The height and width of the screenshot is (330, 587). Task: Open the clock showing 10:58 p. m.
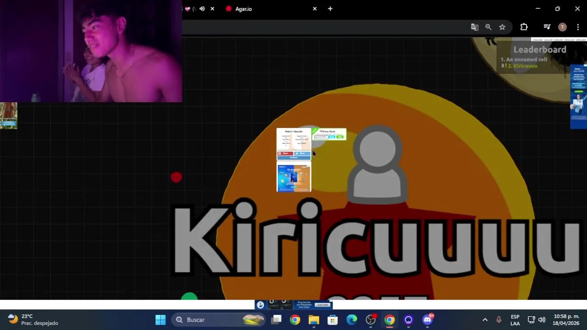point(566,320)
